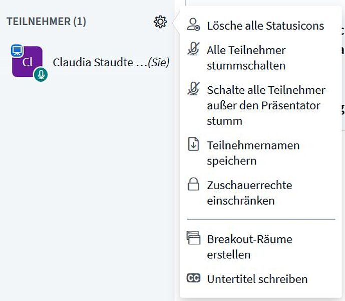Click the download document icon

pos(193,144)
